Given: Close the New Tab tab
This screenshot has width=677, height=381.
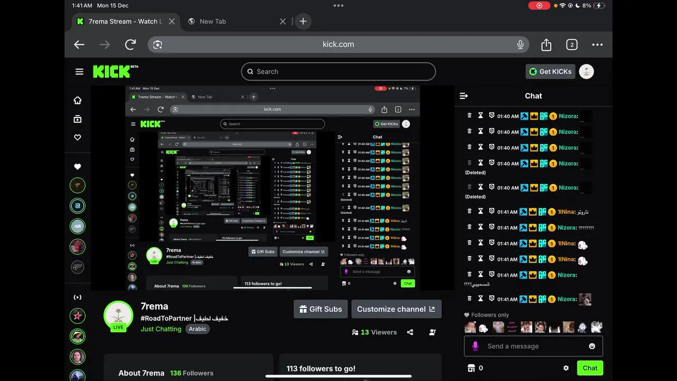Looking at the screenshot, I should tap(283, 21).
